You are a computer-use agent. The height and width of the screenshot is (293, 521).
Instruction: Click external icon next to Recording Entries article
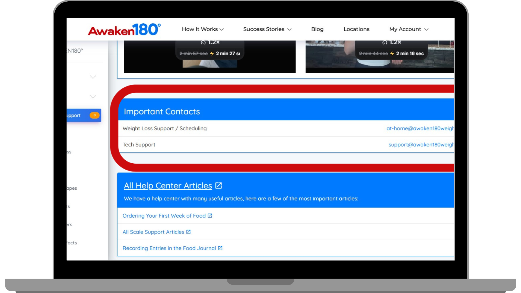coord(220,248)
